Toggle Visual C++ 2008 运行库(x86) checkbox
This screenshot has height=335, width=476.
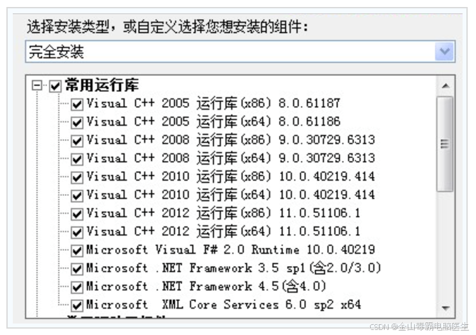[77, 141]
